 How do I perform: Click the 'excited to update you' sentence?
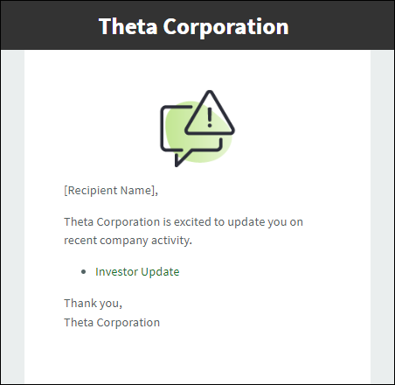(x=184, y=222)
